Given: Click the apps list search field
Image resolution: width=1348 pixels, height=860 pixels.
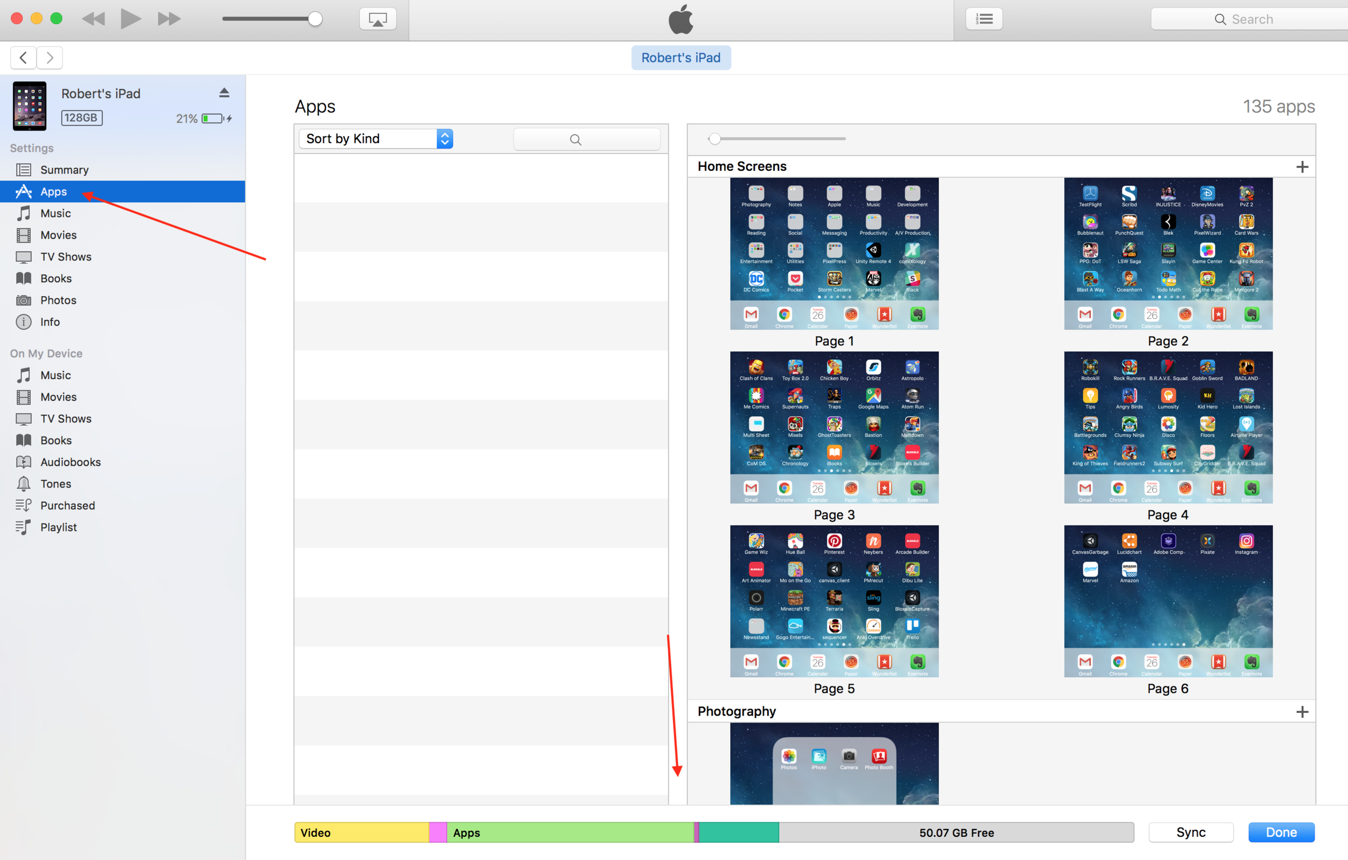Looking at the screenshot, I should pyautogui.click(x=586, y=140).
